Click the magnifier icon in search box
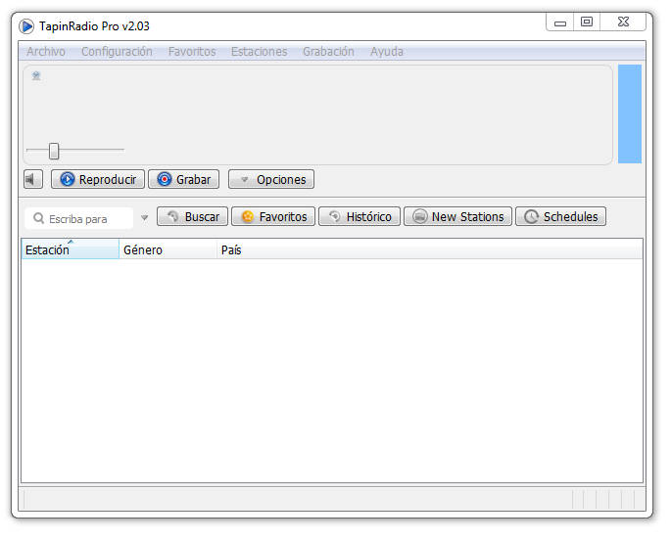This screenshot has width=671, height=541. [38, 218]
